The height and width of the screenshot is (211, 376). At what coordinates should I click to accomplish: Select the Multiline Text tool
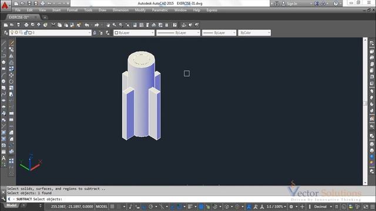coord(4,158)
